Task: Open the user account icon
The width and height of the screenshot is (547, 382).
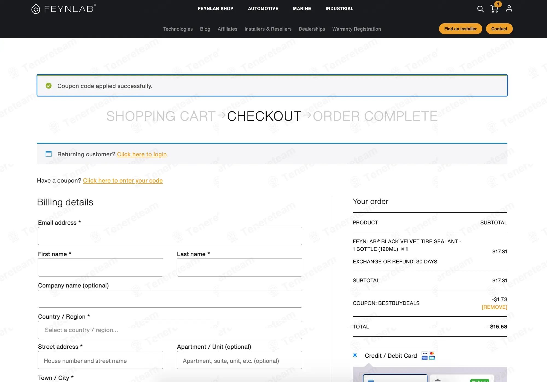Action: [x=509, y=8]
